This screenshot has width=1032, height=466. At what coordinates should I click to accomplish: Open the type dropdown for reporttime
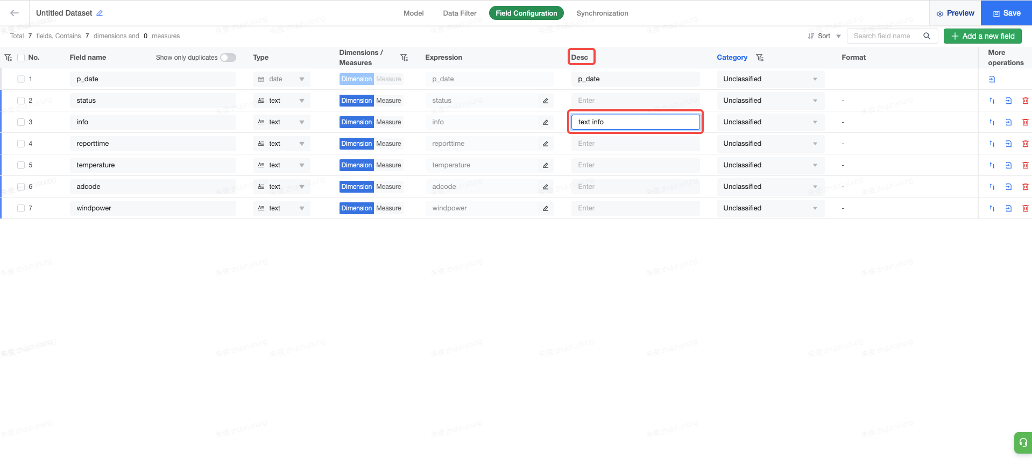281,144
